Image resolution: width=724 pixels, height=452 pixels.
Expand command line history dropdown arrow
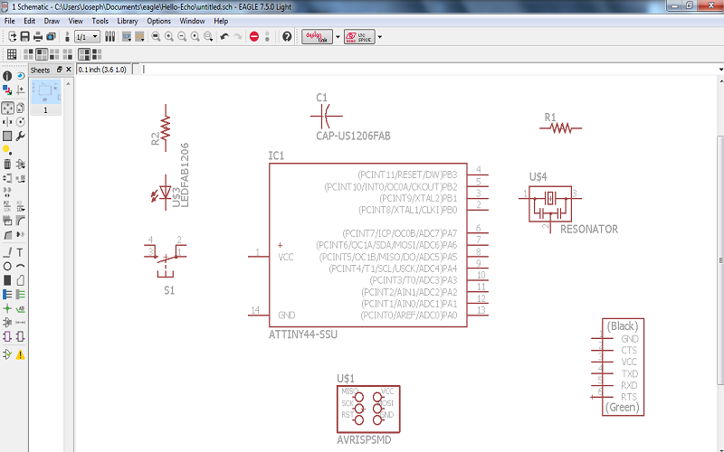point(720,70)
